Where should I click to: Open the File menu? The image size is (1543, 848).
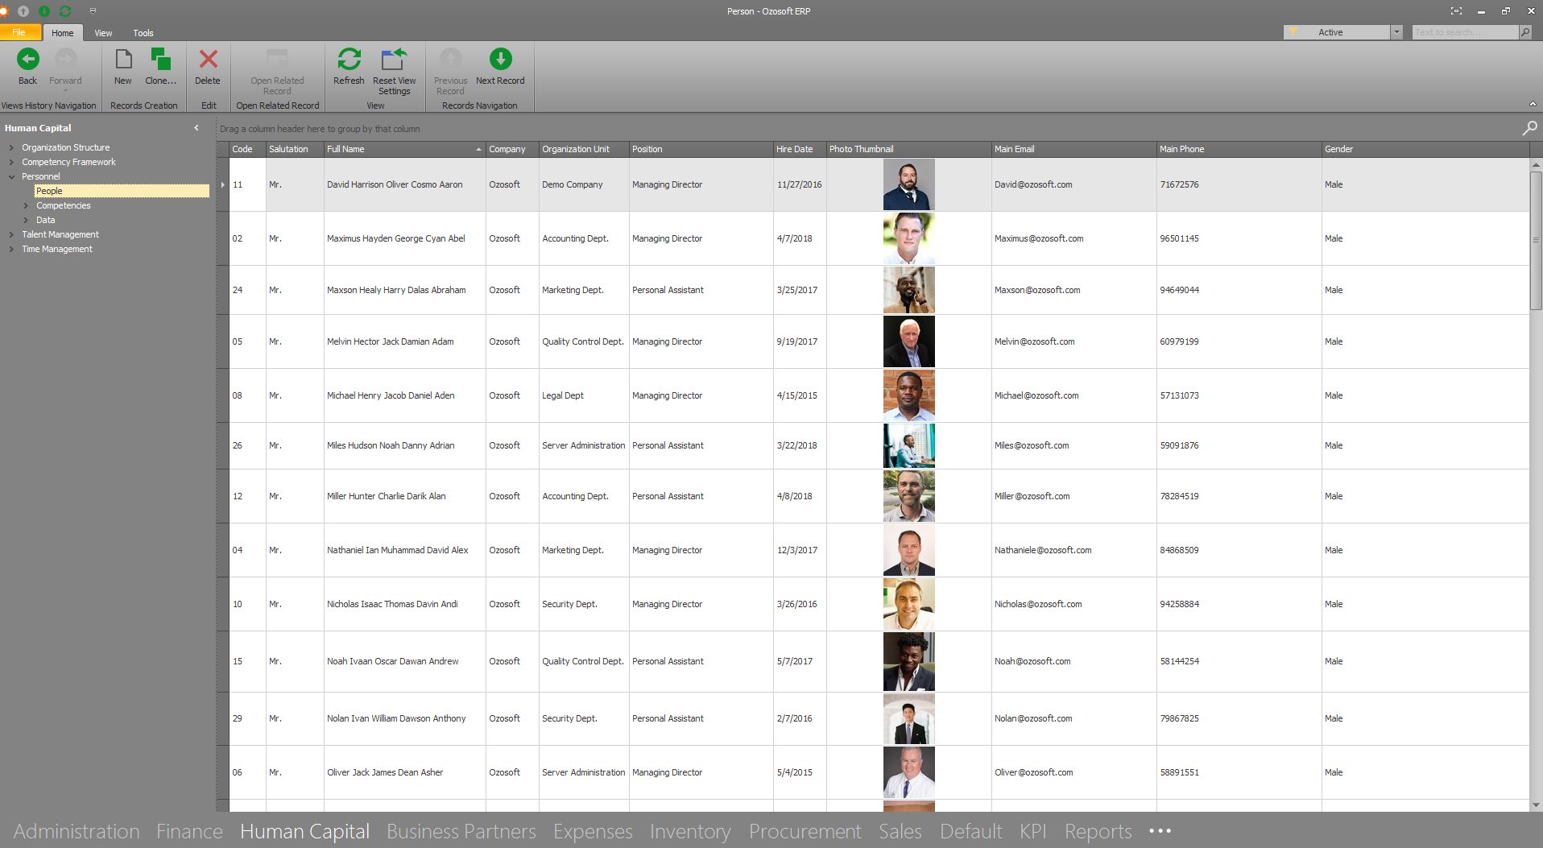point(20,32)
